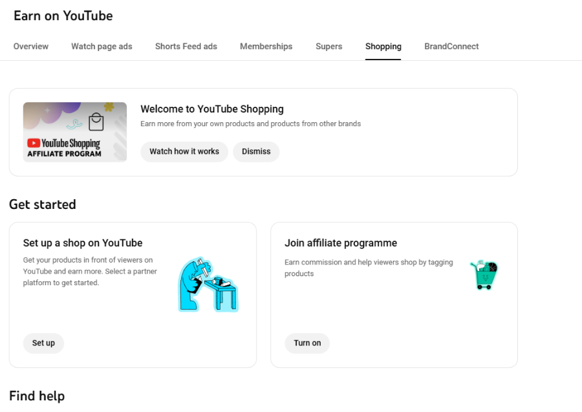Click the Earn more from your own products text
Viewport: 582px width, 412px height.
(x=250, y=124)
